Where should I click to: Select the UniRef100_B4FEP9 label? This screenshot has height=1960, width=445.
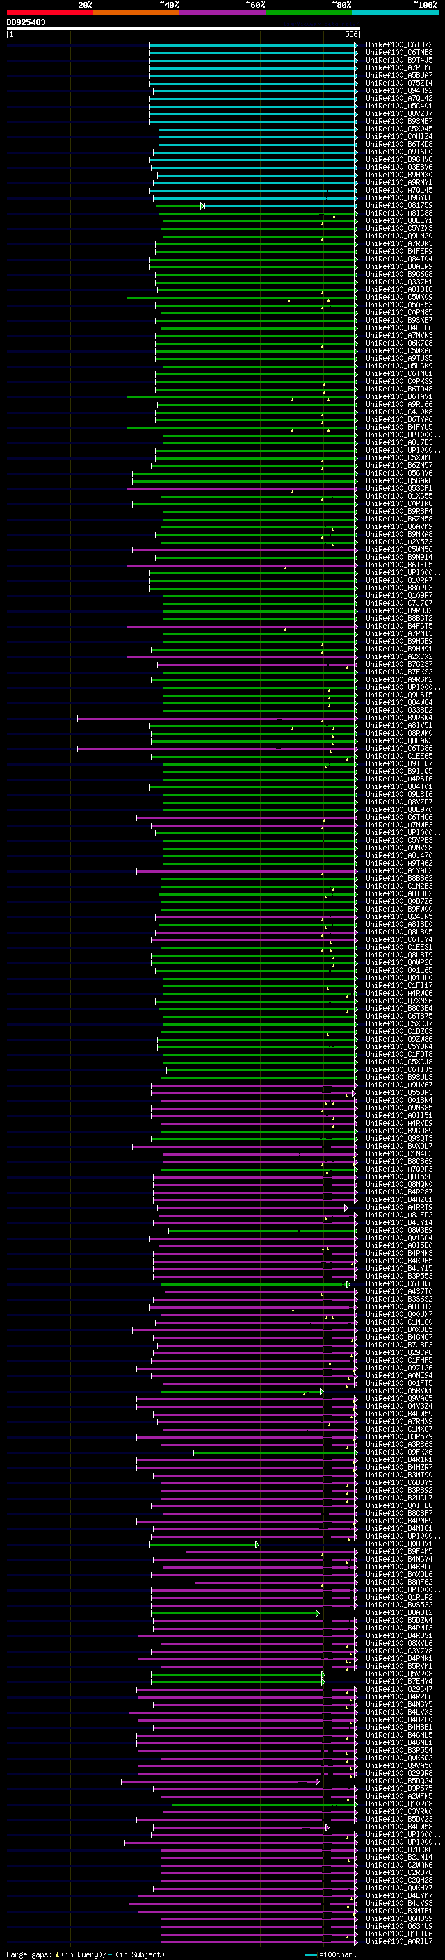[x=399, y=252]
